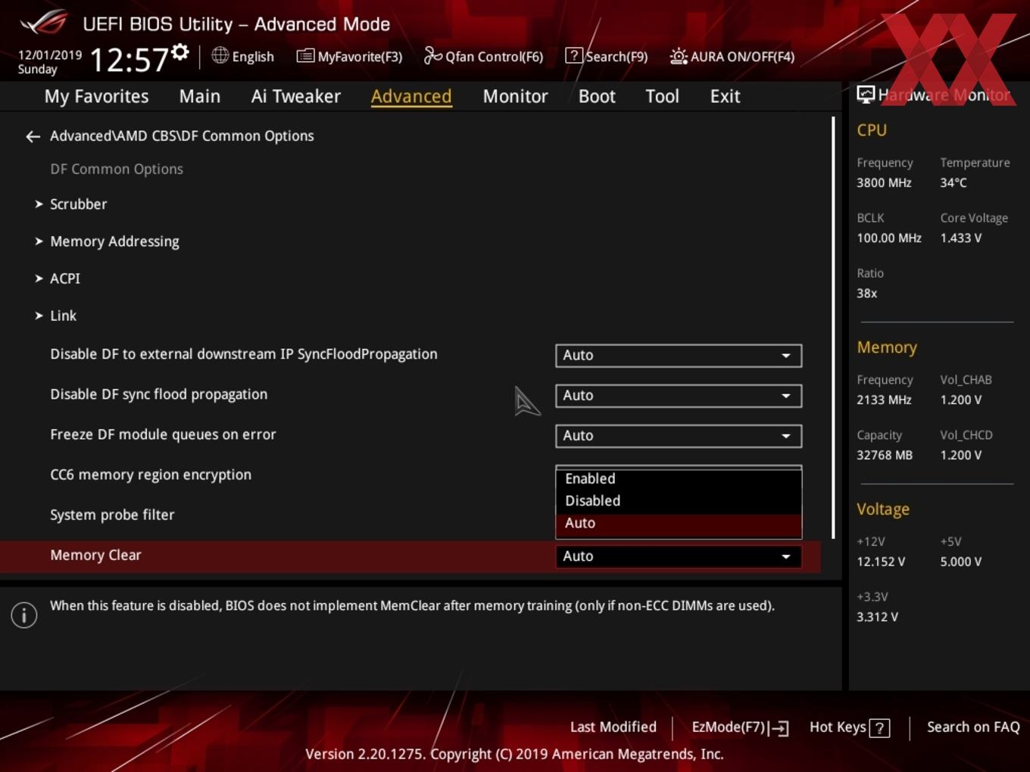
Task: Open the Memory Clear dropdown
Action: pyautogui.click(x=679, y=556)
